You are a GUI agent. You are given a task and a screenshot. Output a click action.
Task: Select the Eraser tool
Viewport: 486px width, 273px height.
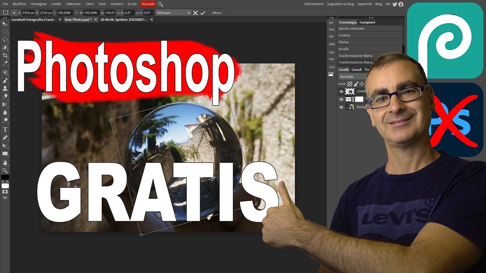(x=5, y=96)
